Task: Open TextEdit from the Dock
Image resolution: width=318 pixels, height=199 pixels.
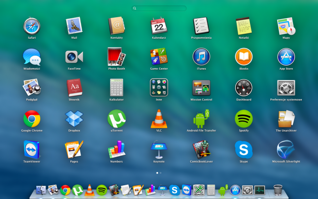Action: [x=126, y=190]
